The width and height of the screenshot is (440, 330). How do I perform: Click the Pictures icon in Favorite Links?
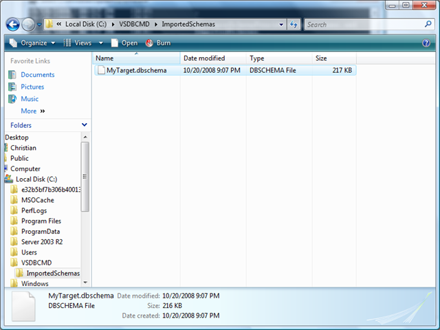pos(12,87)
